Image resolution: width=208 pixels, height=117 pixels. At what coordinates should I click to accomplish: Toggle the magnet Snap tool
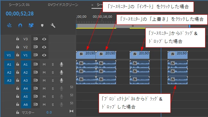(x=20, y=25)
